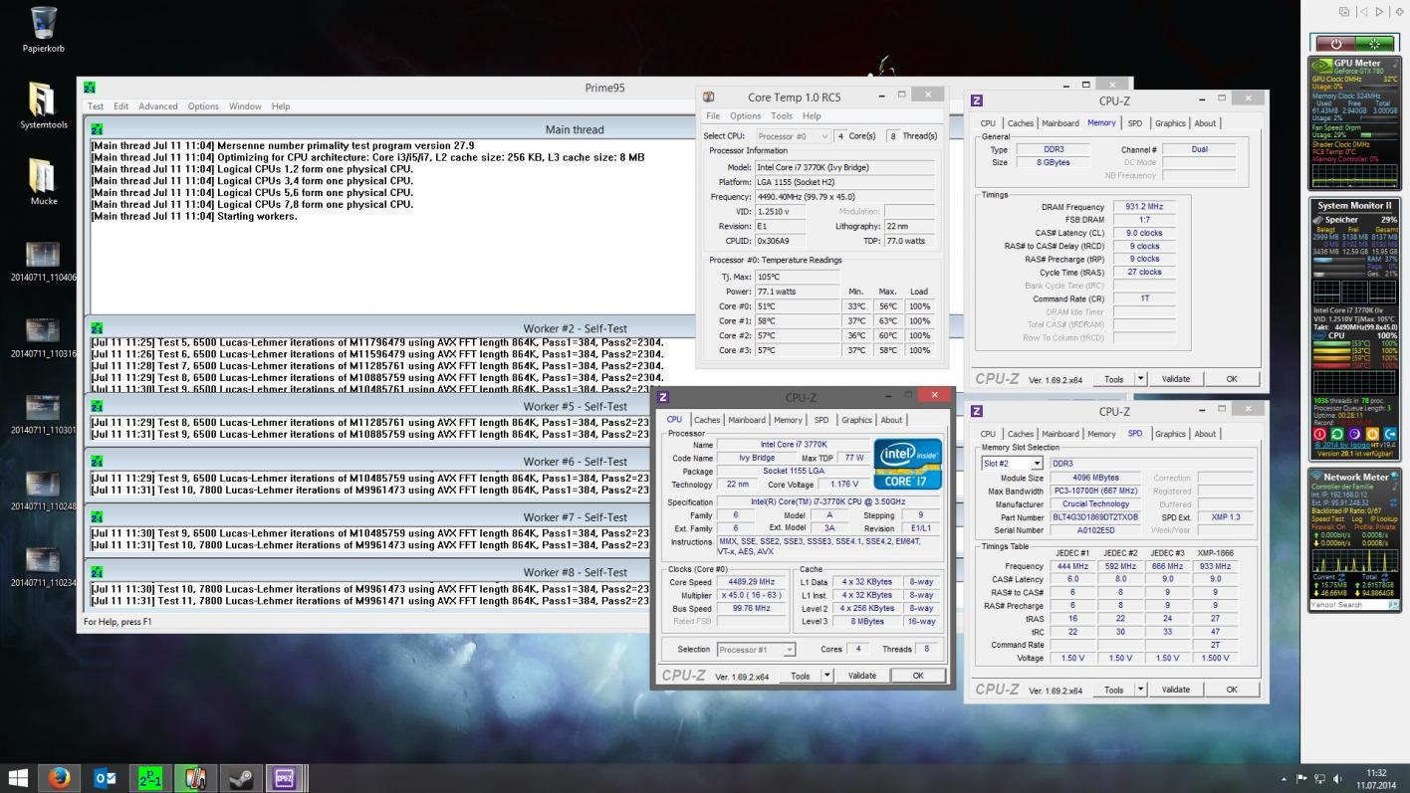Viewport: 1410px width, 793px height.
Task: Switch to SPD tab in front CPU-Z window
Action: tap(821, 420)
